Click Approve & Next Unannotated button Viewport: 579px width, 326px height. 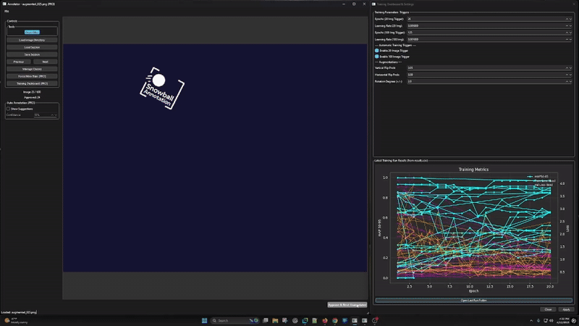(x=347, y=305)
